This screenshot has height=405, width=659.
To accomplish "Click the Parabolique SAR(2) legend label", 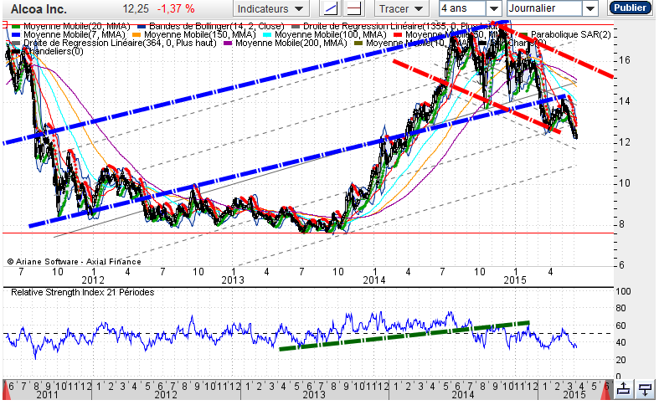I will pyautogui.click(x=571, y=34).
